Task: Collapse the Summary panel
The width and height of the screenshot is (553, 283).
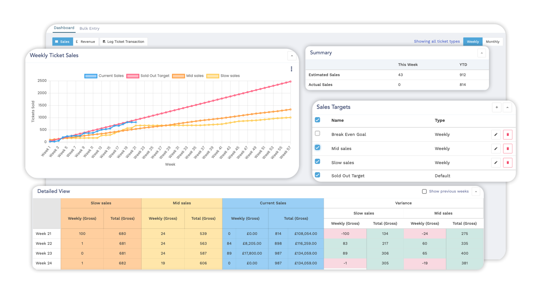Action: [x=482, y=53]
